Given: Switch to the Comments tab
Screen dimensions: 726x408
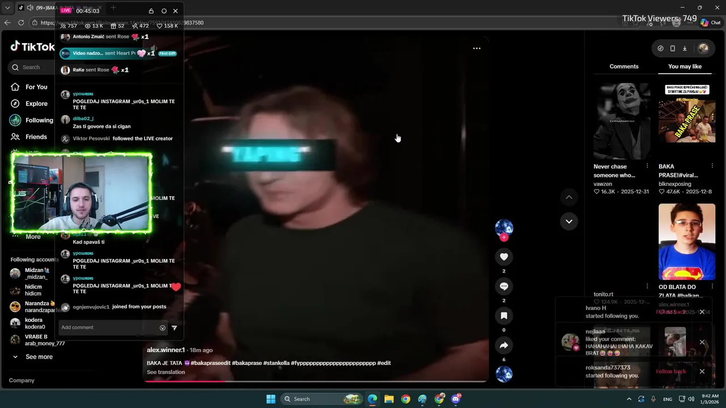Looking at the screenshot, I should pos(624,66).
